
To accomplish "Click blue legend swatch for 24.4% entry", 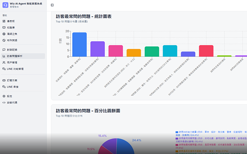I will (177, 132).
